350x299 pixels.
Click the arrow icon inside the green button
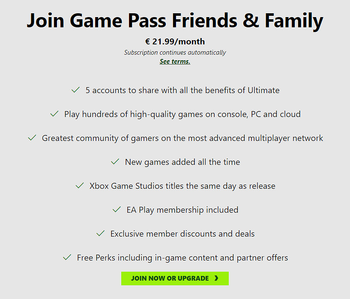[217, 278]
